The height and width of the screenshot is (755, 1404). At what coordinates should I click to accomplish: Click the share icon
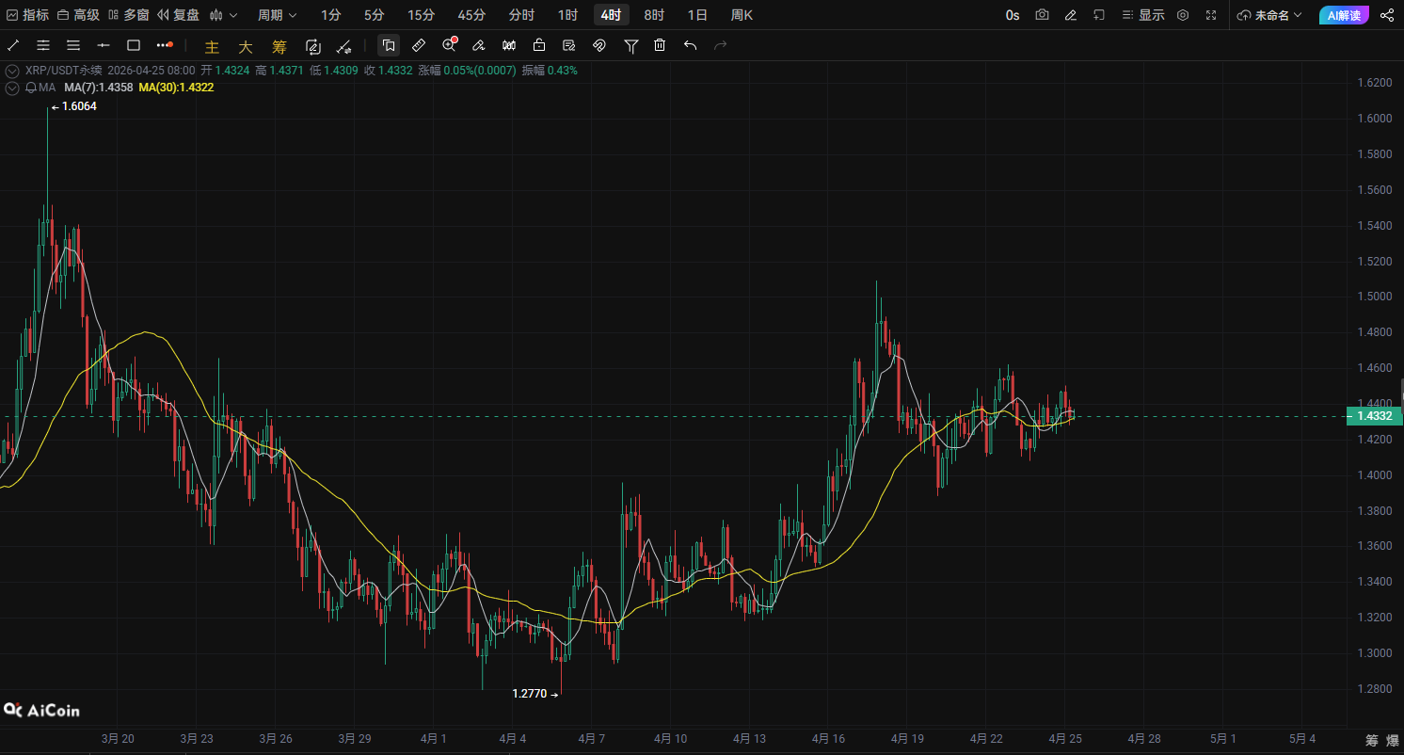(x=1386, y=15)
